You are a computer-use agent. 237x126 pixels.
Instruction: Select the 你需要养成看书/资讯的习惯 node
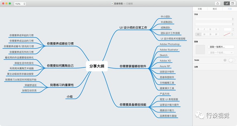(x=19, y=46)
